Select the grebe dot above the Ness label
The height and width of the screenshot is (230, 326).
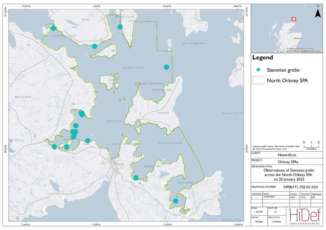point(88,141)
